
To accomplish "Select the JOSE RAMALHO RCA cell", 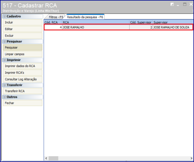I will coord(96,27).
